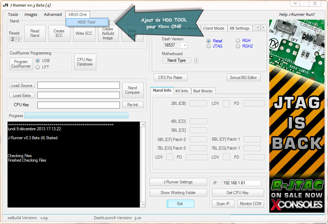Click the Exit button
Image resolution: width=328 pixels, height=224 pixels.
[x=180, y=204]
